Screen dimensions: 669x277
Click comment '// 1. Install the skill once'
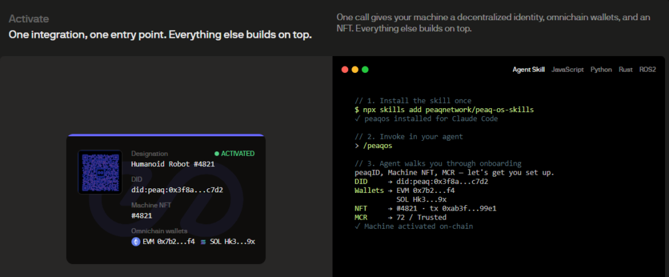click(x=413, y=101)
